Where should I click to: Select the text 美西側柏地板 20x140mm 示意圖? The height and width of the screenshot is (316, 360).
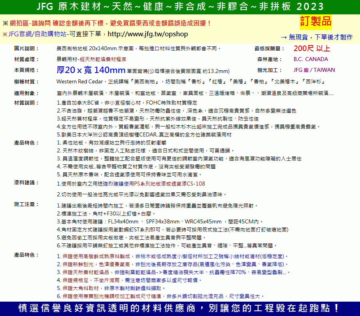pos(95,49)
